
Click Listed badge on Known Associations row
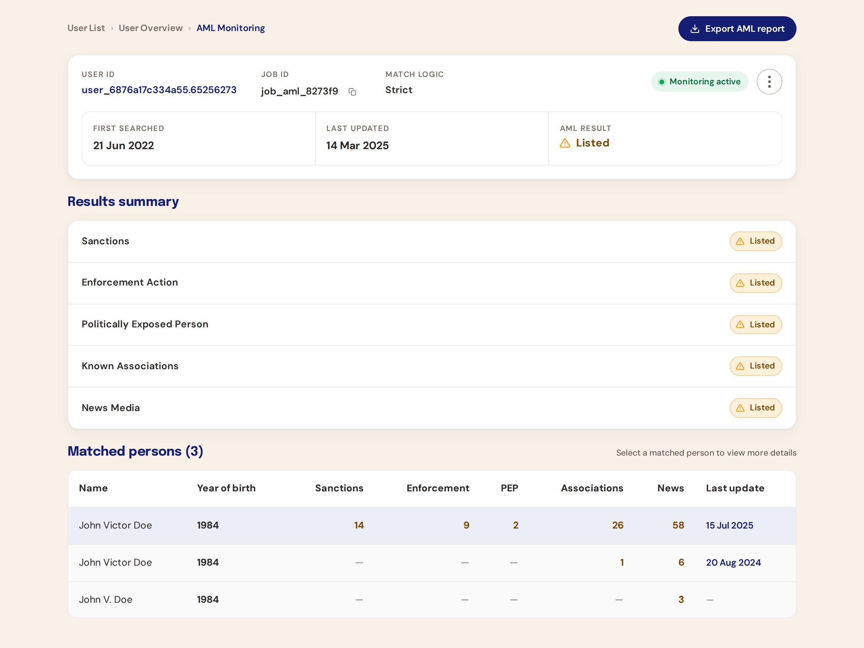[755, 366]
